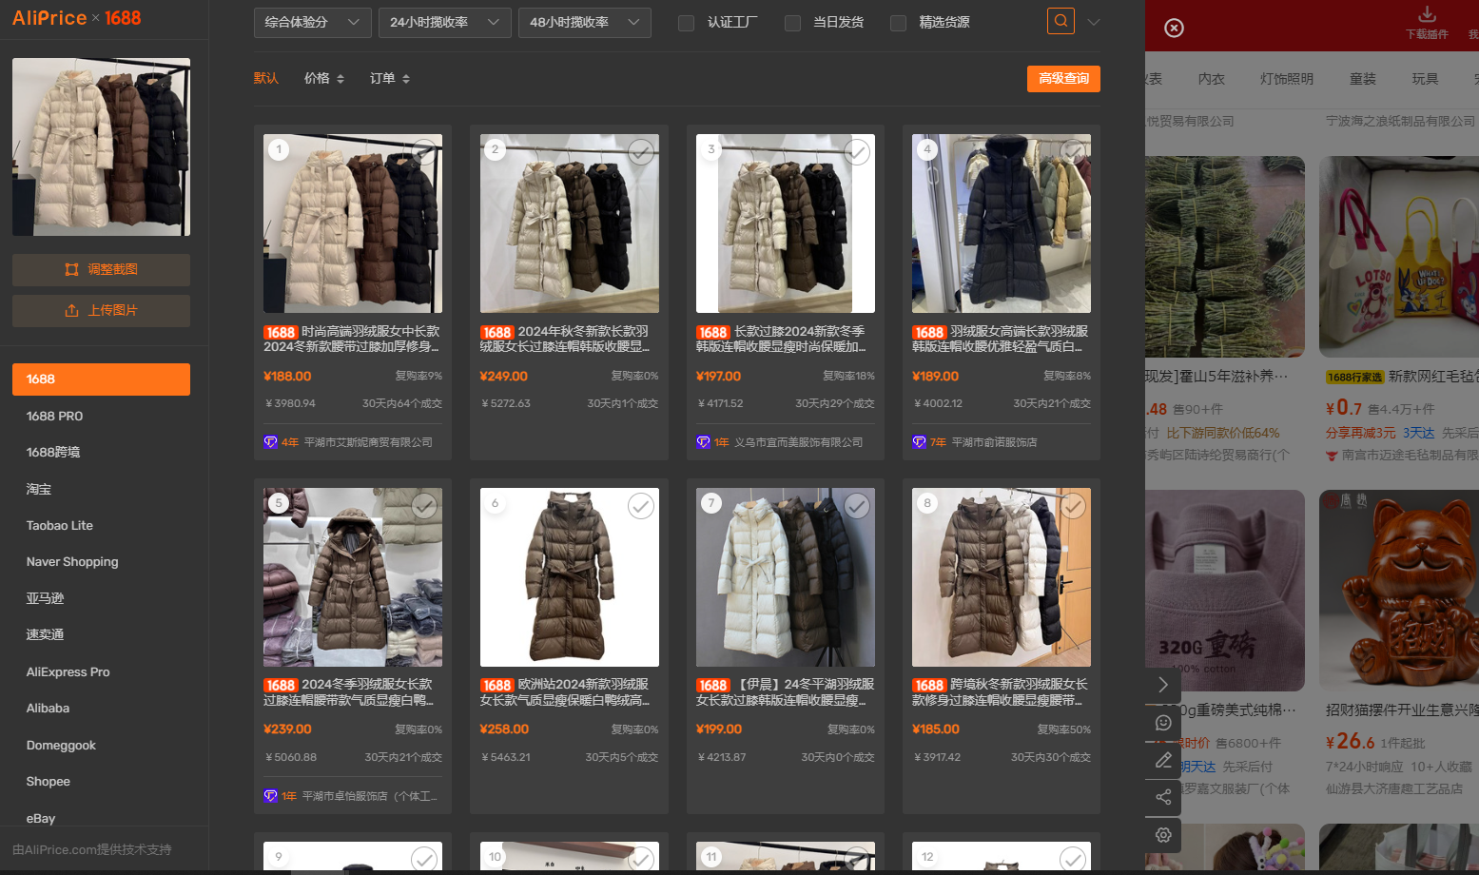Open the 灯饰照明 category in background page

(1286, 79)
